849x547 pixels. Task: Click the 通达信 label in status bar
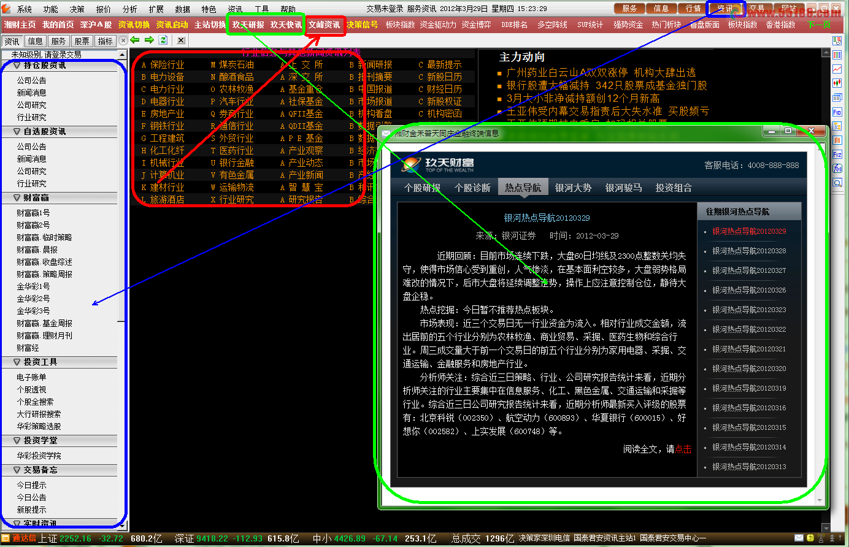pyautogui.click(x=24, y=538)
